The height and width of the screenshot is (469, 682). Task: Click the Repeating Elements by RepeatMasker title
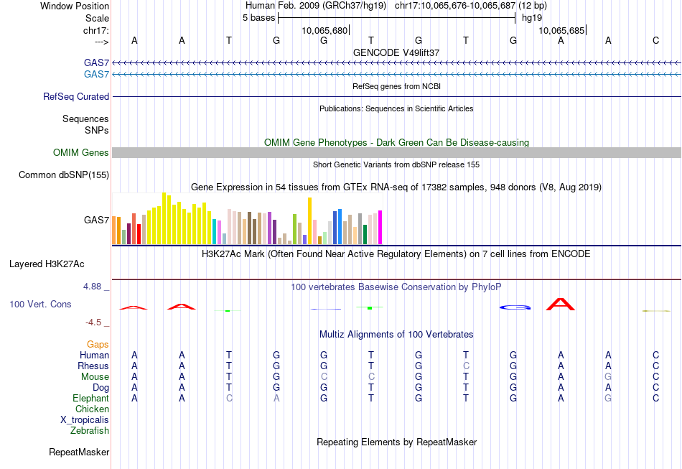(x=396, y=442)
